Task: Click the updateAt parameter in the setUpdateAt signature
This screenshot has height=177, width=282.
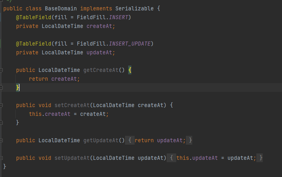Action: [151, 158]
